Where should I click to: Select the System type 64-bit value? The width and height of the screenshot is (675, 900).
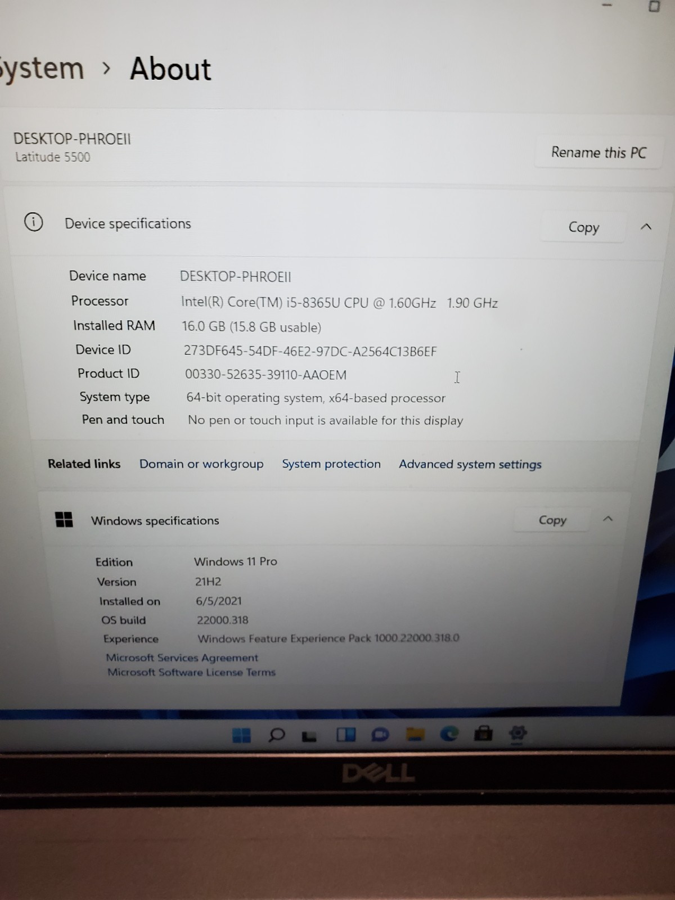(316, 398)
